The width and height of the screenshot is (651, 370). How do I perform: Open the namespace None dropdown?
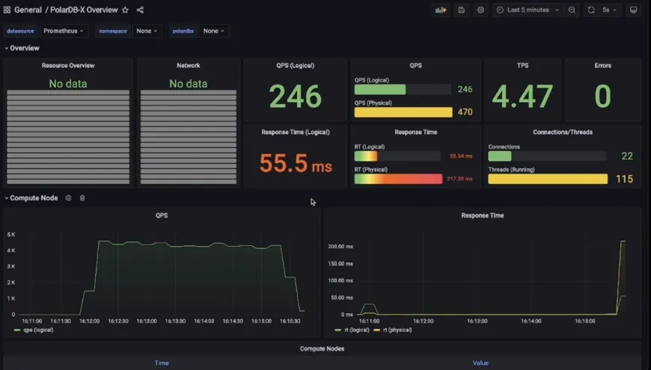point(147,31)
